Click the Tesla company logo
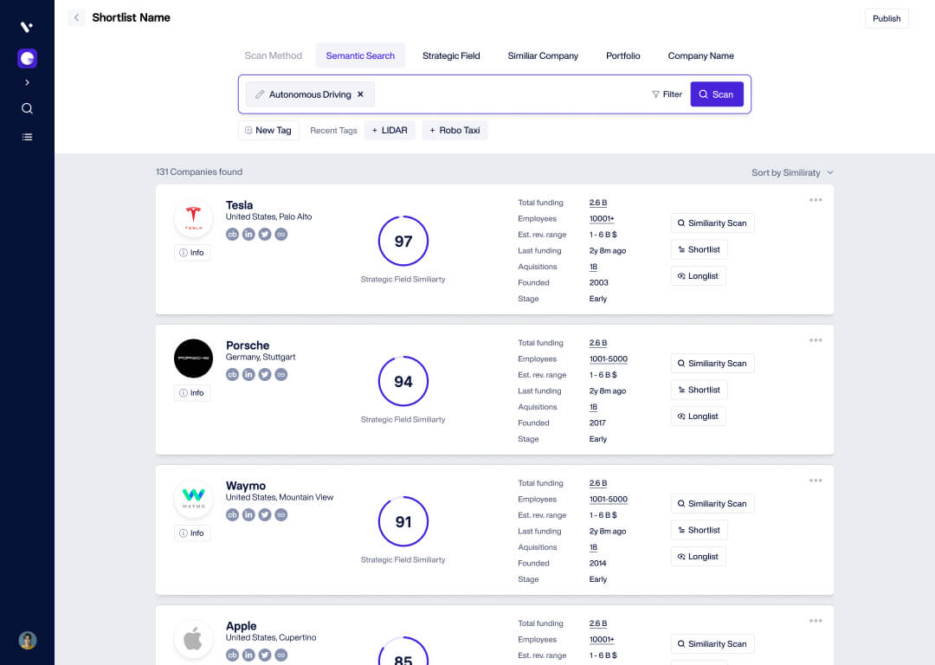 coord(193,218)
